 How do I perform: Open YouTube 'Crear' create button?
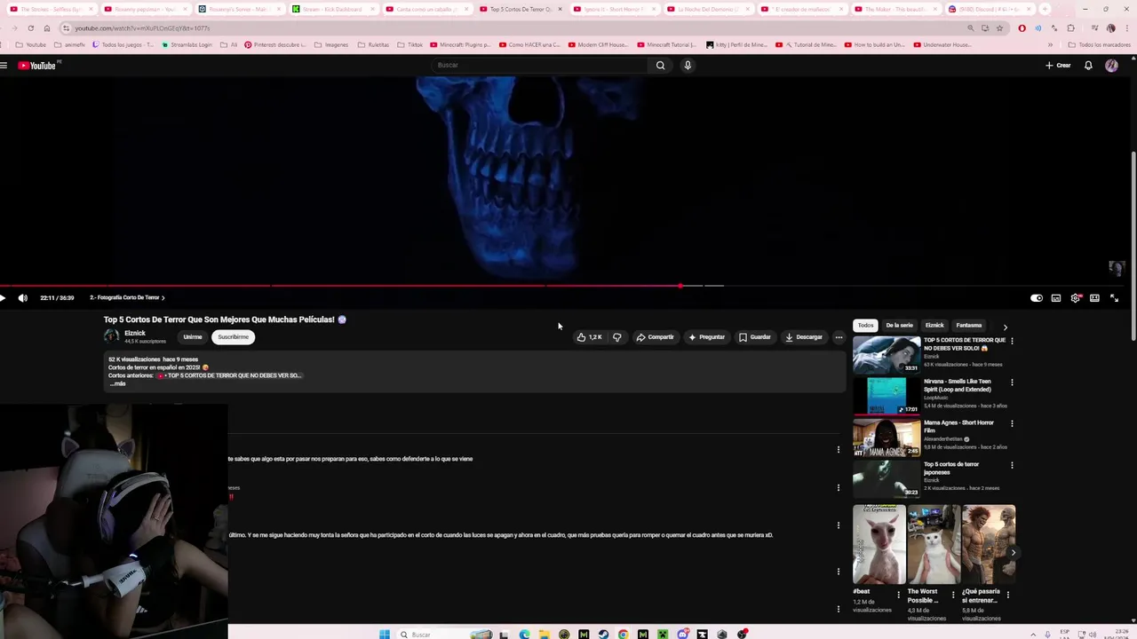click(1058, 65)
